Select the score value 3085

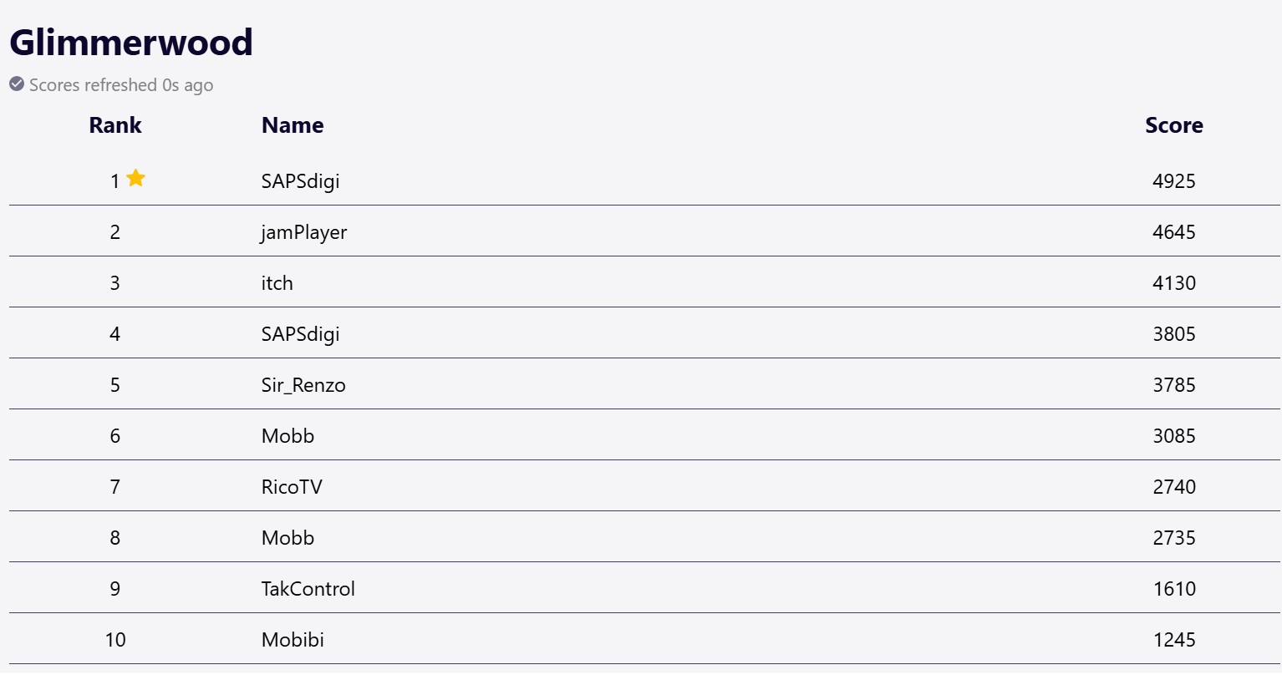[1173, 436]
